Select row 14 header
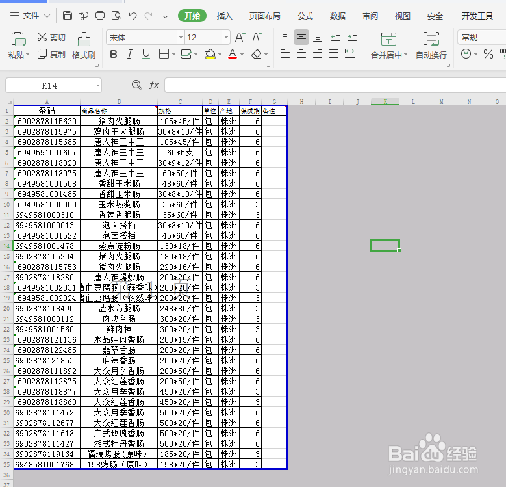Image resolution: width=506 pixels, height=487 pixels. (x=6, y=246)
